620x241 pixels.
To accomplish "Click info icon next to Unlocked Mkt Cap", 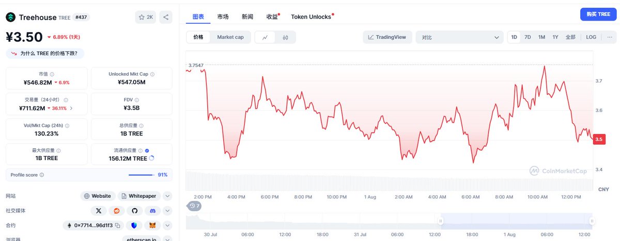I will click(x=152, y=75).
